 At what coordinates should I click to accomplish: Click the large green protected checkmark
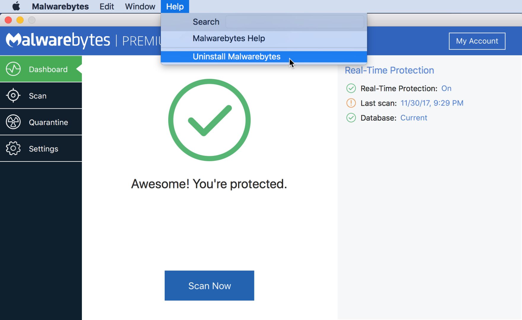210,120
